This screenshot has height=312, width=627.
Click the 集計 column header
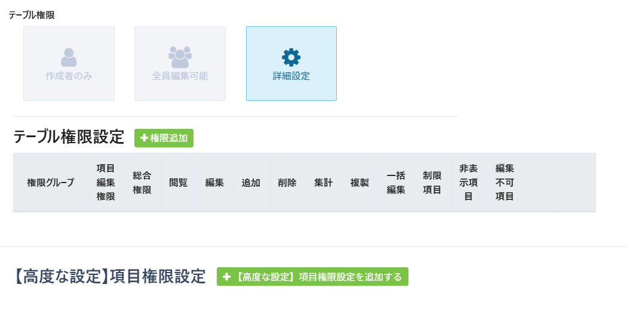pos(324,183)
